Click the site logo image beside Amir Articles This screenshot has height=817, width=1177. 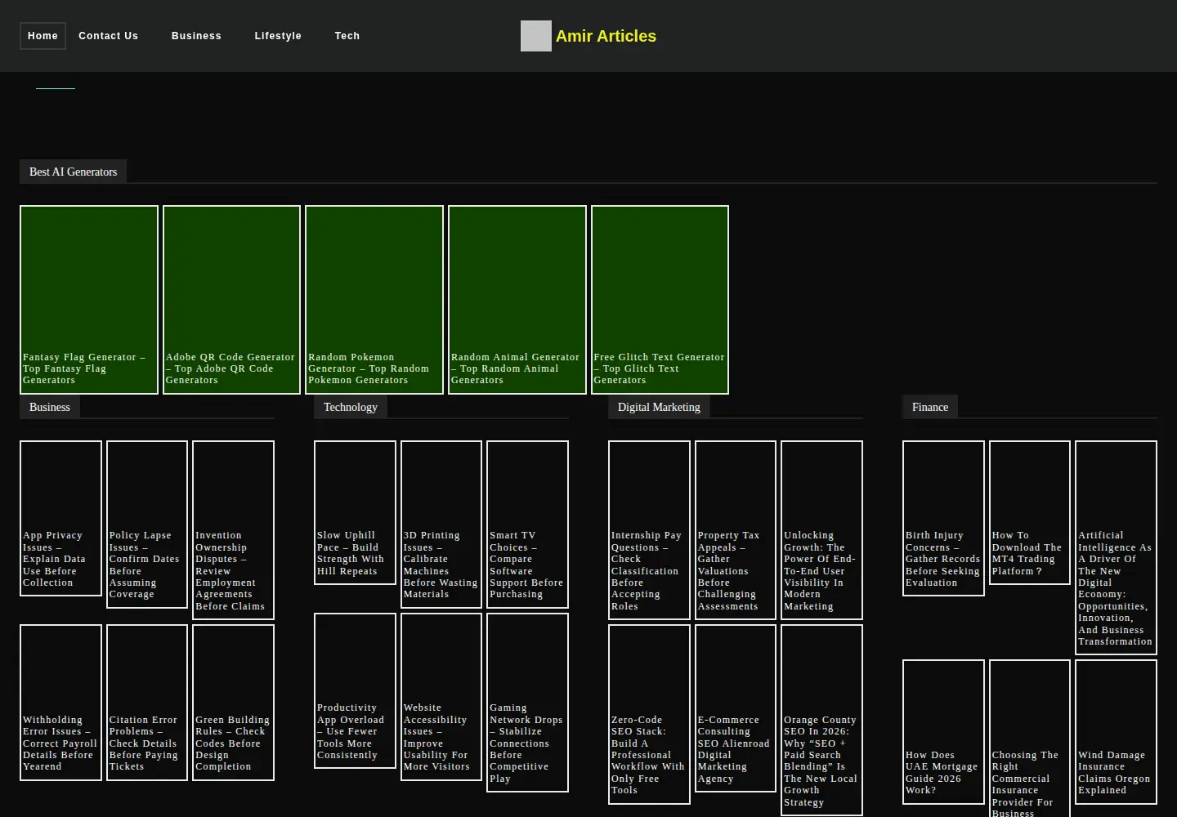coord(536,36)
